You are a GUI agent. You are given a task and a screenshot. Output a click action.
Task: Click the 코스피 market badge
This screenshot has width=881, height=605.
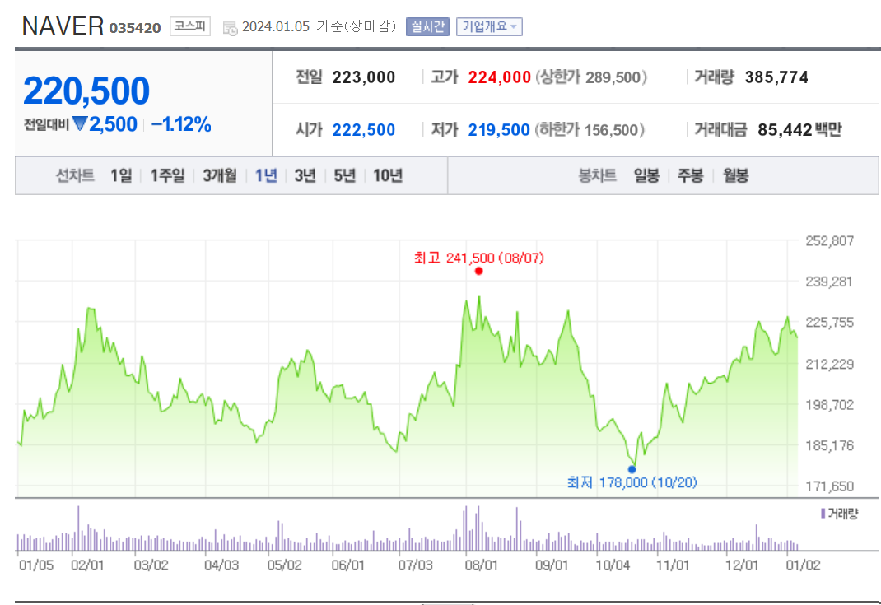190,26
